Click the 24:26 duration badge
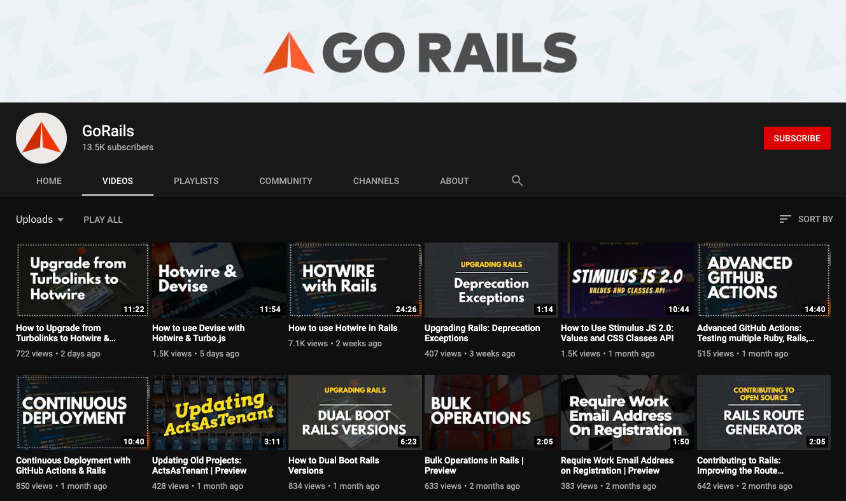Screen dimensions: 846x501 406,309
